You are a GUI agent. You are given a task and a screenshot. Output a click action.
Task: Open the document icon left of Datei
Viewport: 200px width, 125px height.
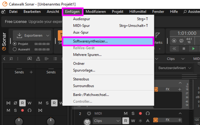click(3, 12)
